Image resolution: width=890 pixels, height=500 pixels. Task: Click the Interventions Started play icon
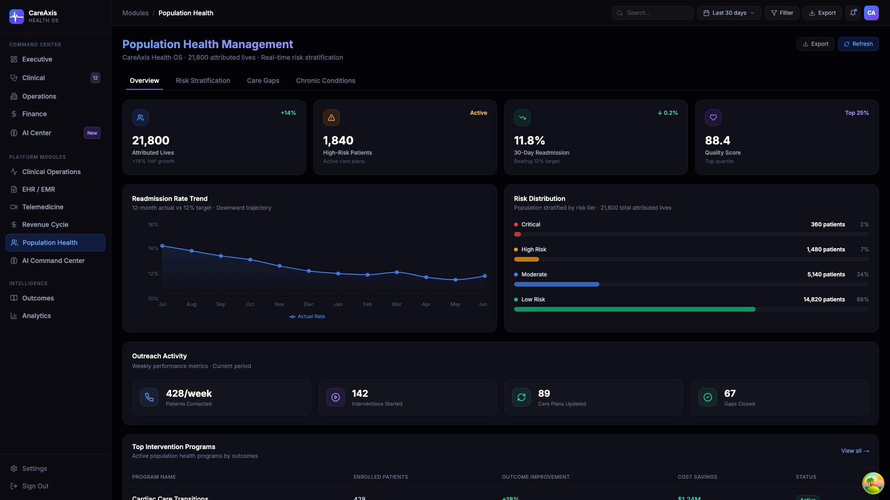[x=336, y=397]
